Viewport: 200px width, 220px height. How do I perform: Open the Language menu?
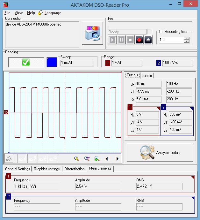53,13
